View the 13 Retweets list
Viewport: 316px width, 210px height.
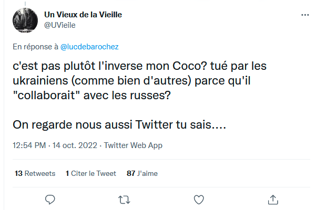(x=35, y=173)
